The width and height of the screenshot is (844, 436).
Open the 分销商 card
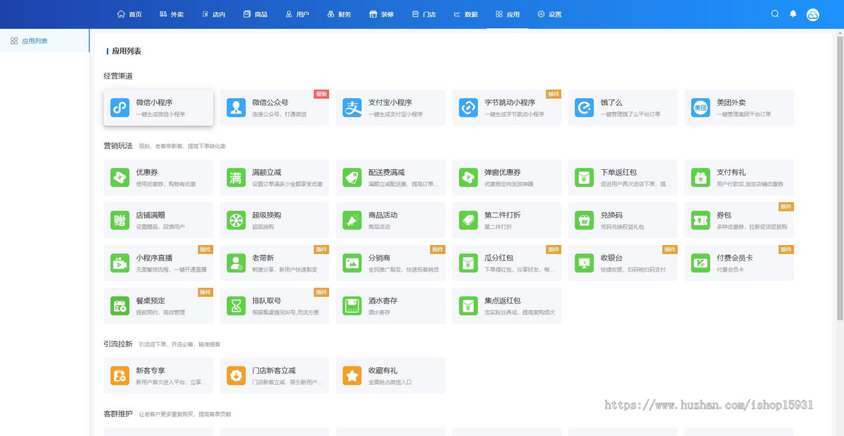click(x=390, y=263)
